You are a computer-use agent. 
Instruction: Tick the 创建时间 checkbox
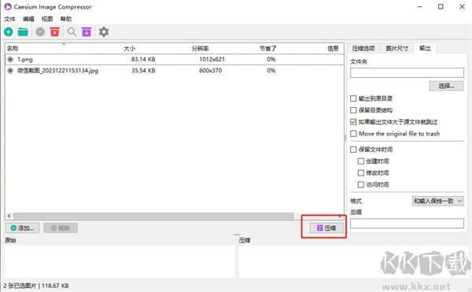(360, 161)
